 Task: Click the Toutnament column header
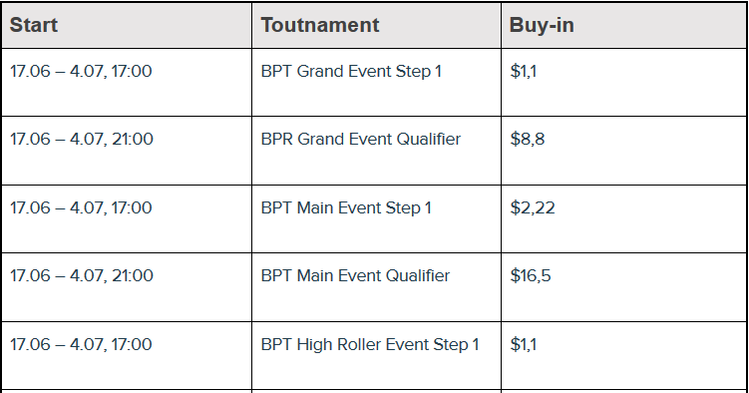point(376,25)
